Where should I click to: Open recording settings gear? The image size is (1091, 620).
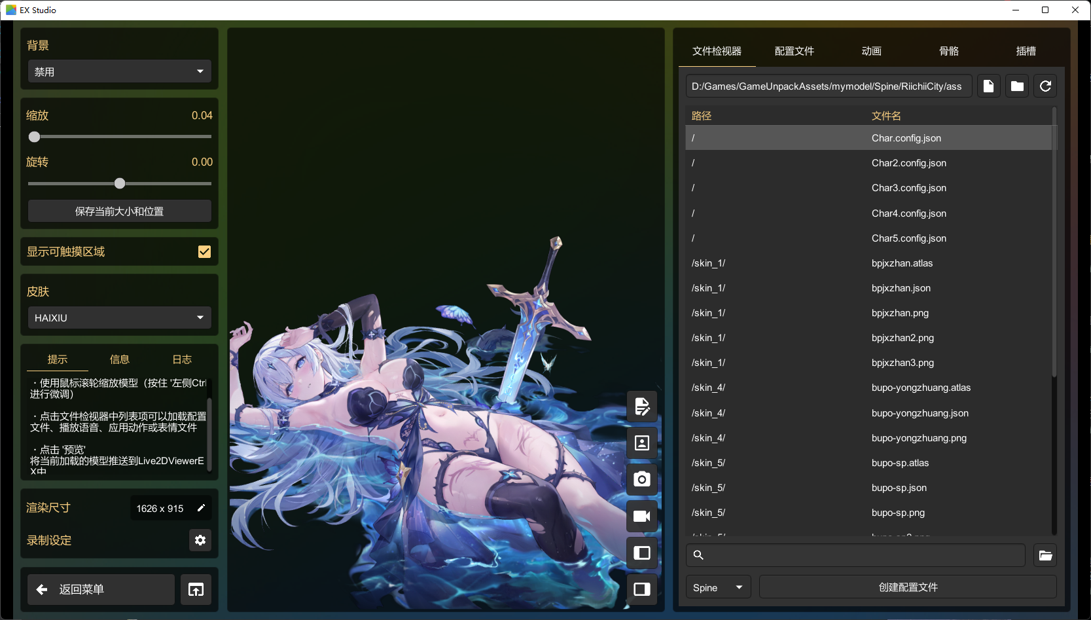pyautogui.click(x=200, y=540)
